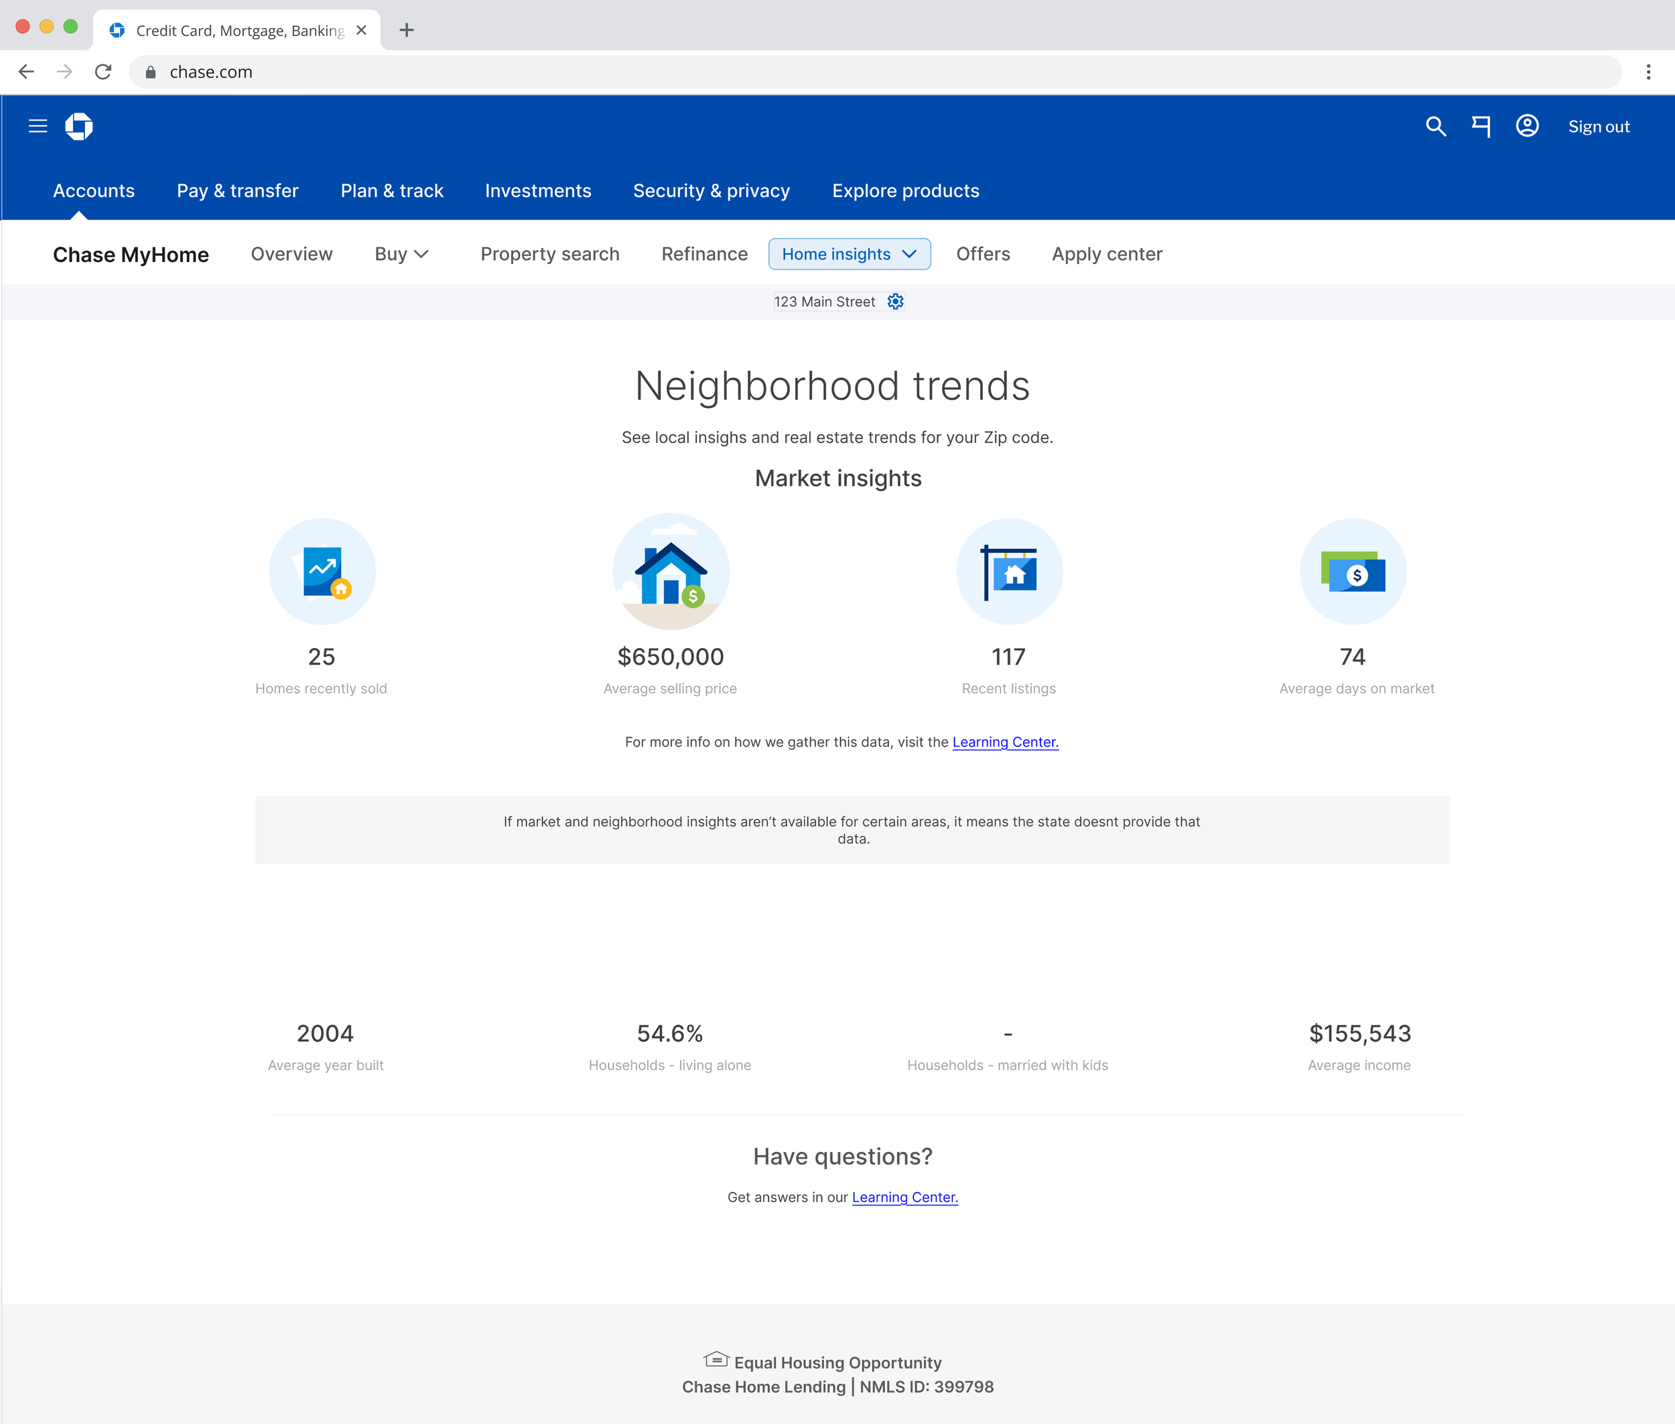Click the Credit Card, Mortgage, Banking browser tab
The image size is (1675, 1424).
pos(237,30)
